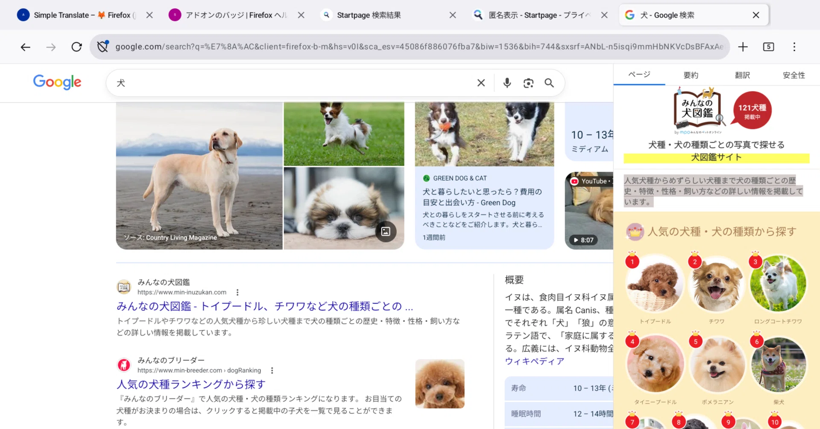This screenshot has height=429, width=820.
Task: Play the 8:07 YouTube video
Action: coord(589,211)
